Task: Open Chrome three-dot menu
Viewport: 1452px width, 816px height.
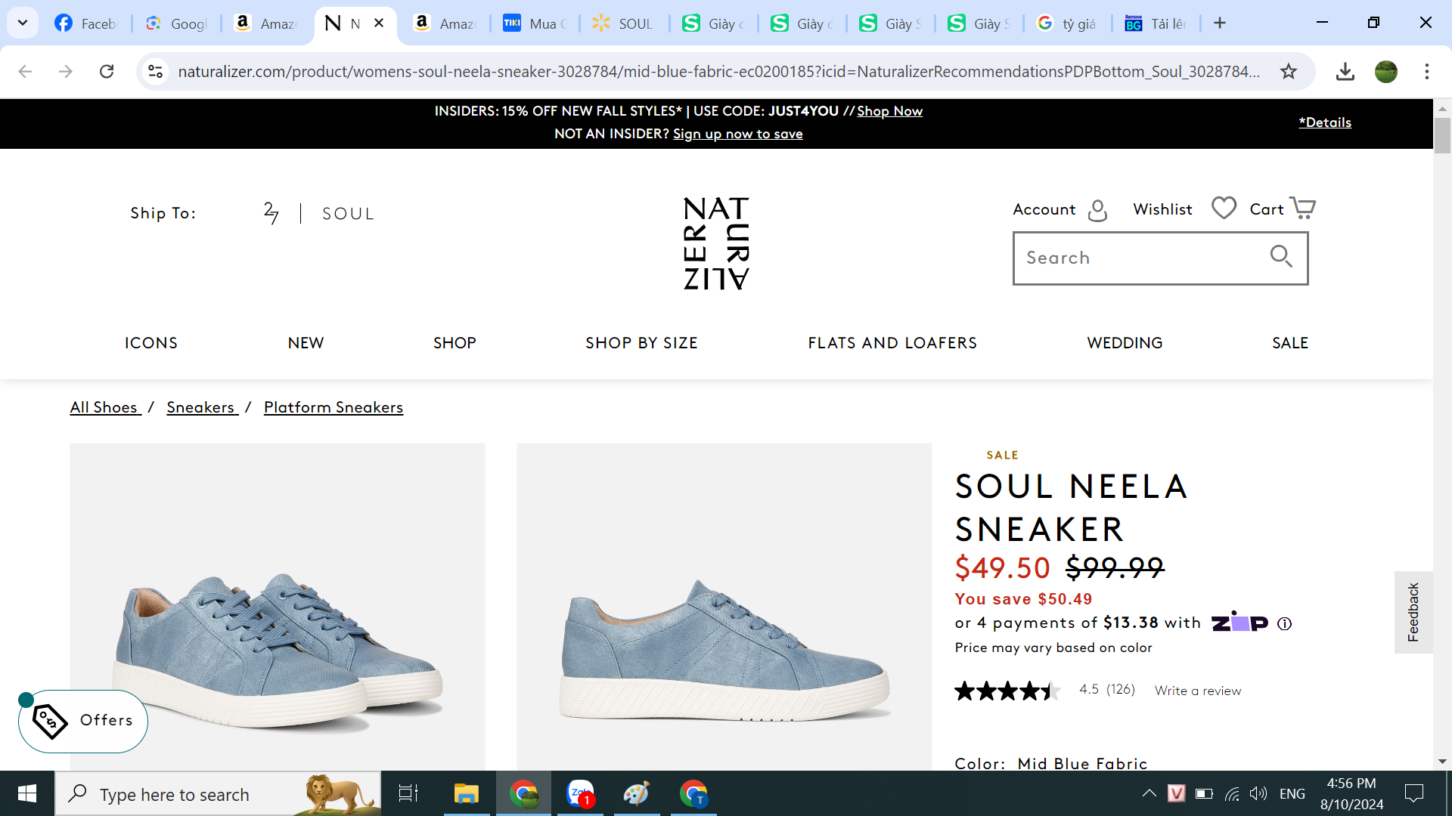Action: (1426, 72)
